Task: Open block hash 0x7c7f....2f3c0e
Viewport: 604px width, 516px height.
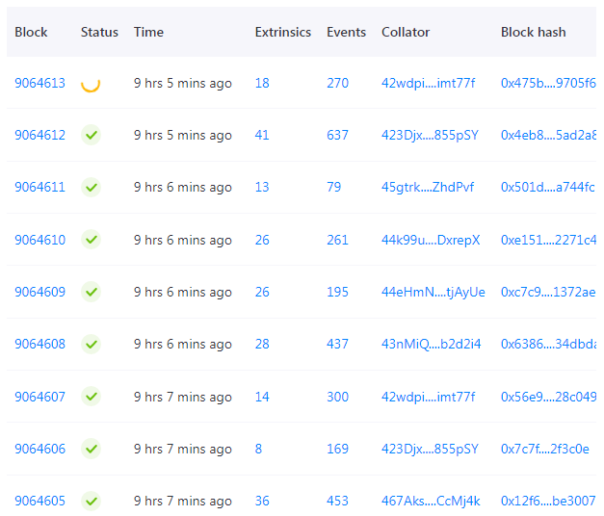Action: (545, 449)
